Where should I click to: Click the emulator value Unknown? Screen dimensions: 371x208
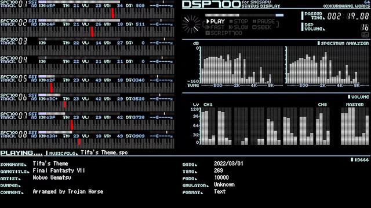pos(224,184)
